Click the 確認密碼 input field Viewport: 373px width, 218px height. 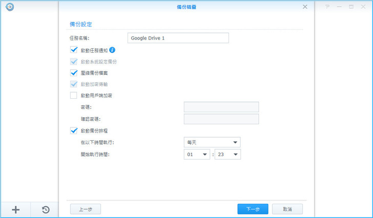tap(221, 119)
